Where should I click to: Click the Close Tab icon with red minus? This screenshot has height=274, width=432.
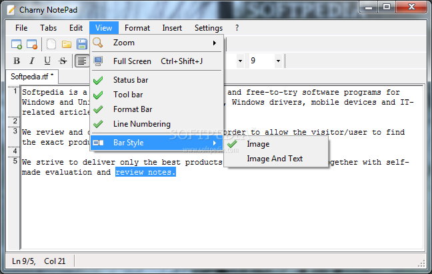pos(32,44)
